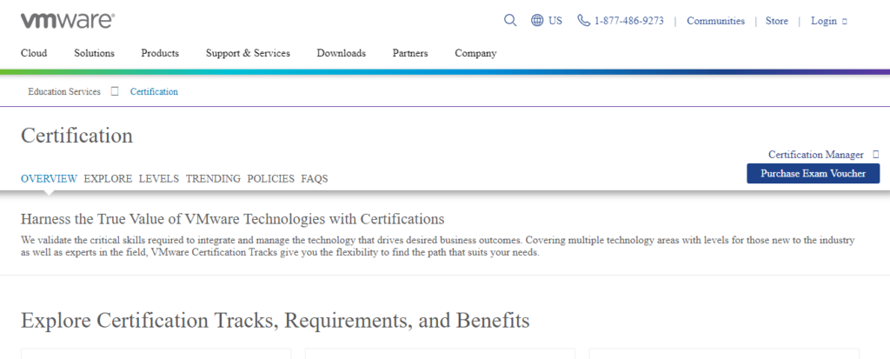890x359 pixels.
Task: Click the phone icon beside 1-877-486-9273
Action: [x=583, y=21]
